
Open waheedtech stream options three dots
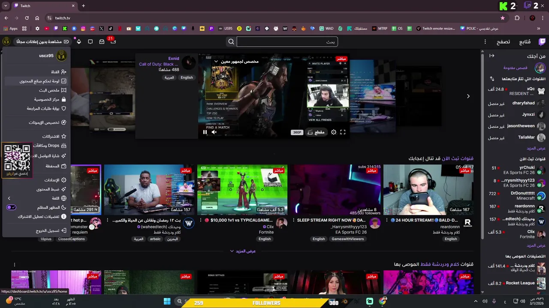click(x=108, y=220)
